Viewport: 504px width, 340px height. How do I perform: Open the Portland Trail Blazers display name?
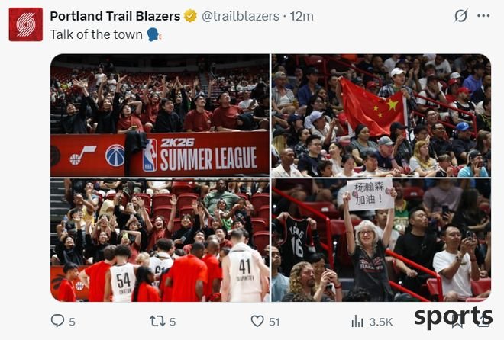tap(115, 16)
